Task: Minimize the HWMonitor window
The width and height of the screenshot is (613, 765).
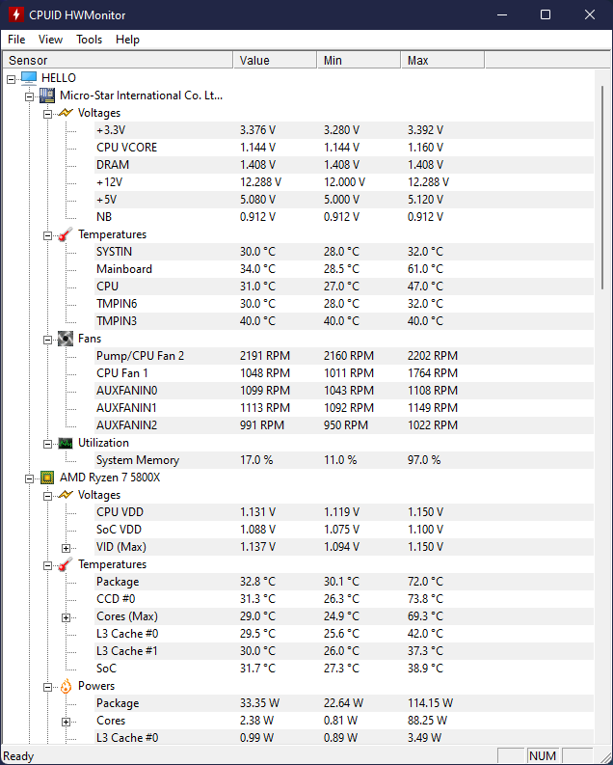Action: [x=502, y=14]
